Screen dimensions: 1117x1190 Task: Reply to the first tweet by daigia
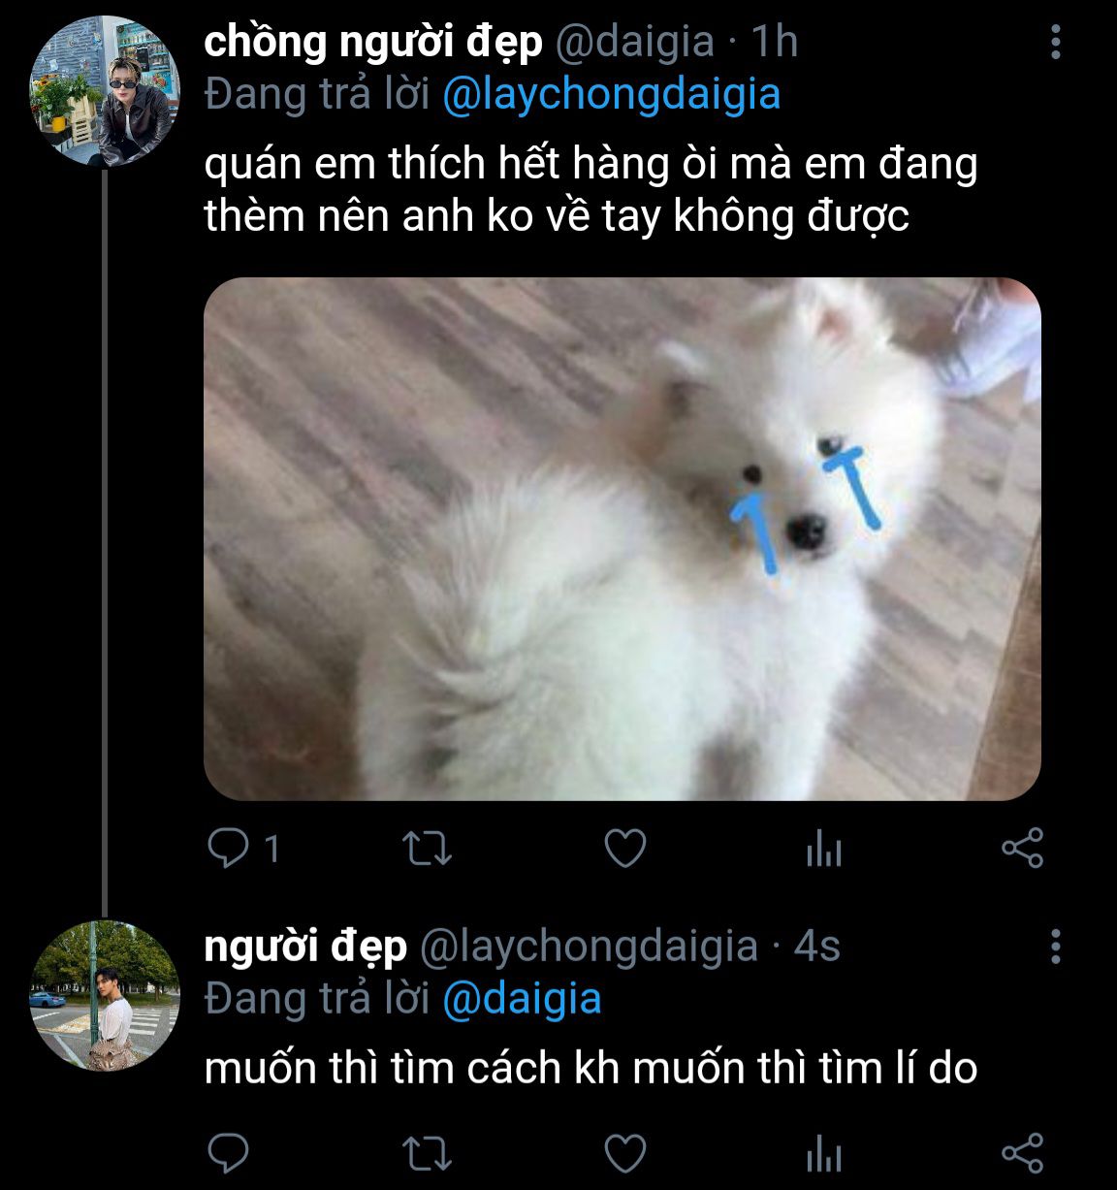[229, 849]
